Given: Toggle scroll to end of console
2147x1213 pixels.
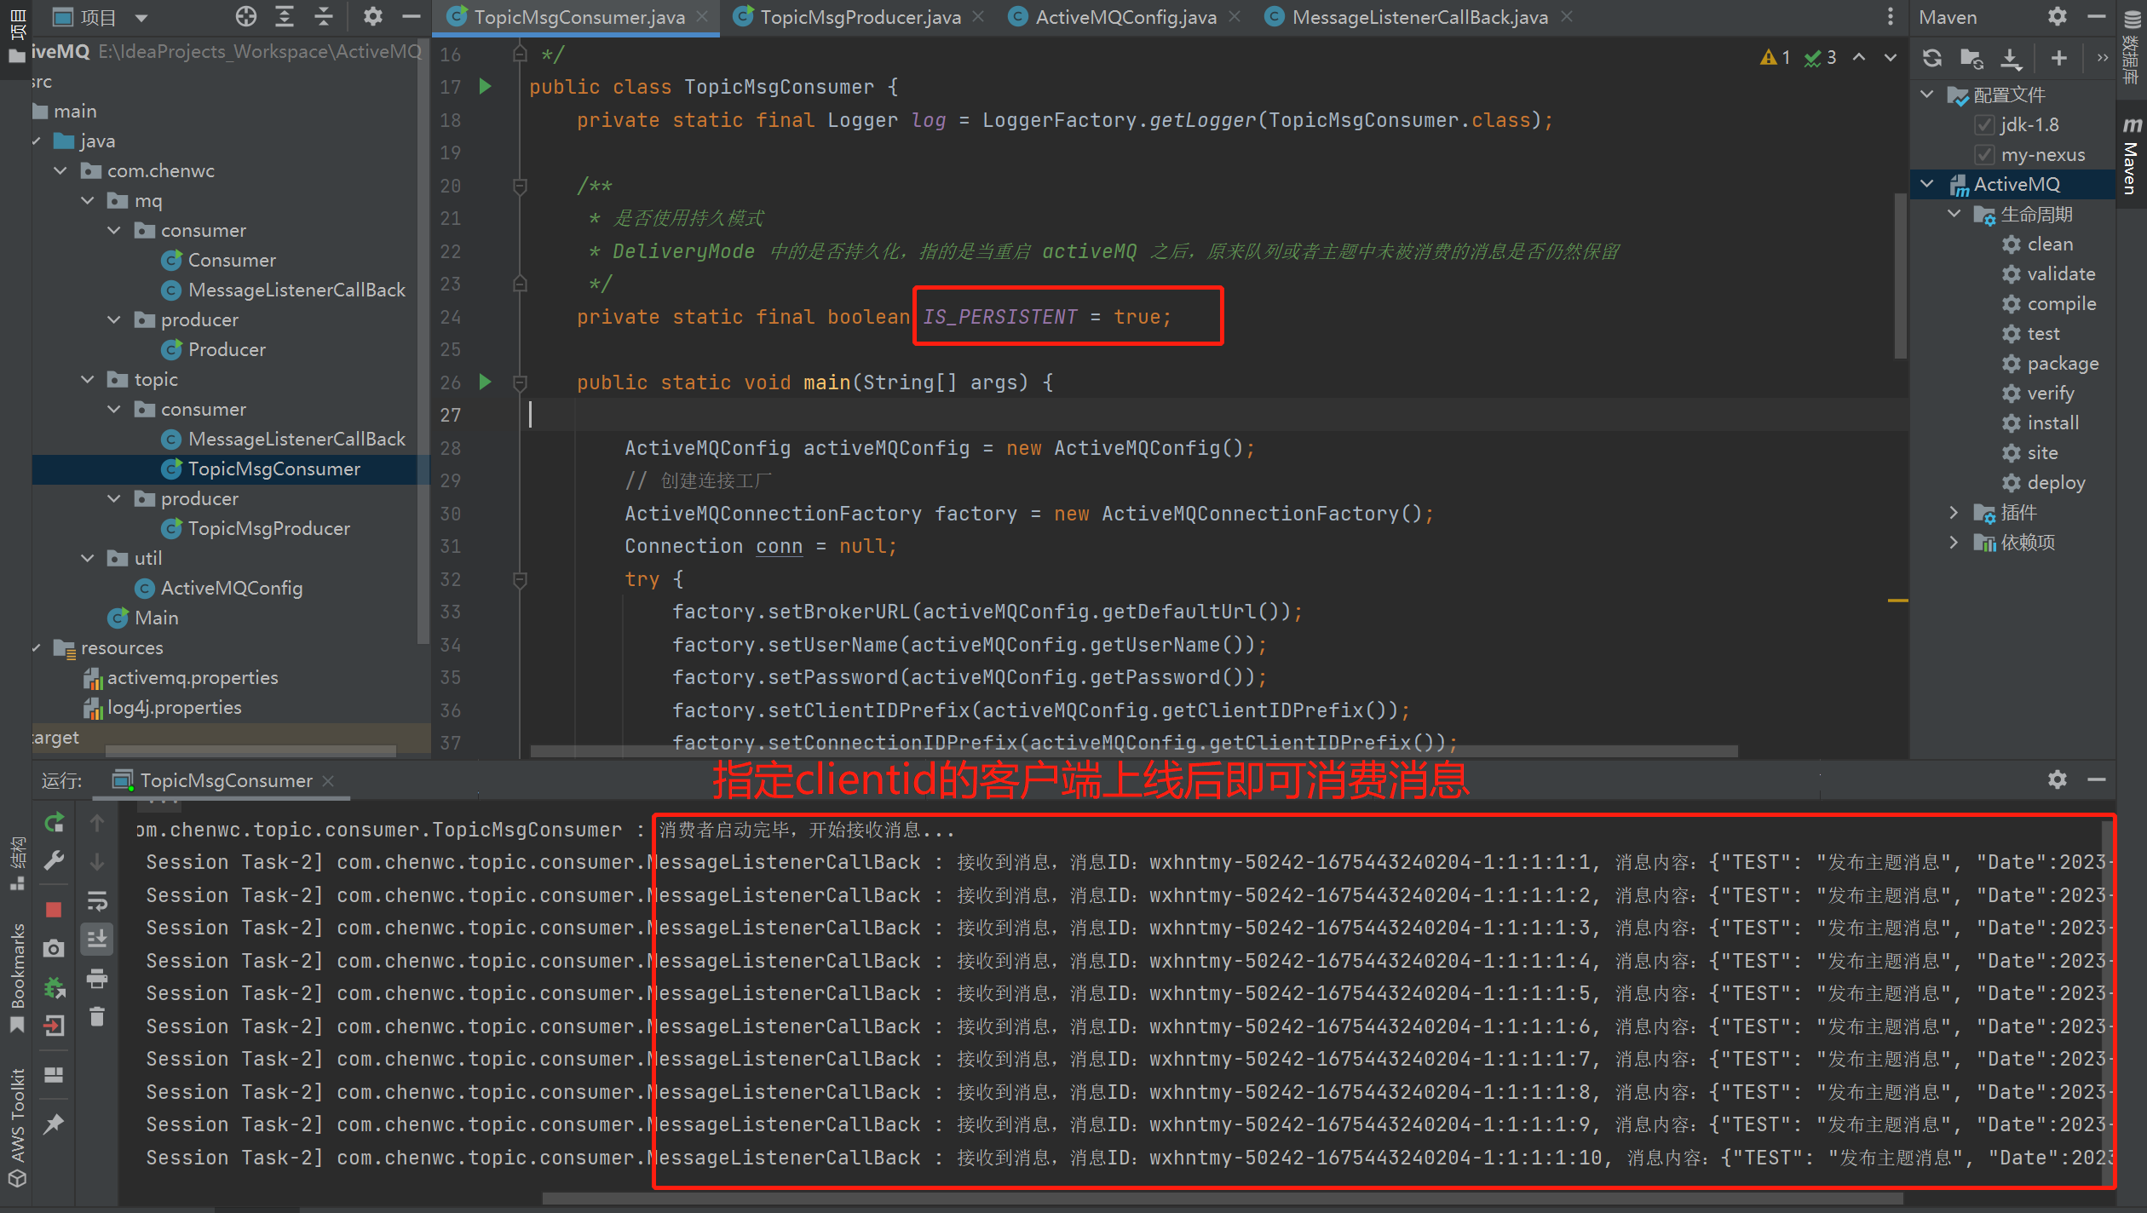Looking at the screenshot, I should click(97, 939).
